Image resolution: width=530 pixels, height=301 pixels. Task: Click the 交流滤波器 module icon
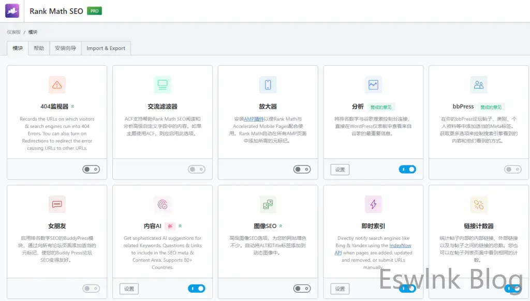163,85
